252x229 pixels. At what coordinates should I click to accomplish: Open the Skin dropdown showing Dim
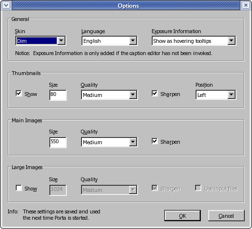(40, 40)
